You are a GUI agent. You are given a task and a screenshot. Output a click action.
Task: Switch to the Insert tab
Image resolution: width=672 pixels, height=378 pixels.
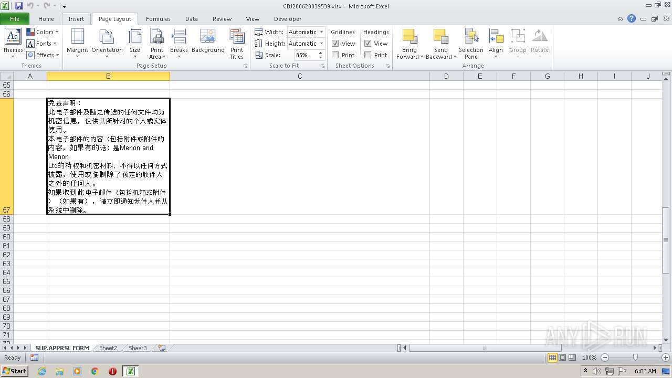tap(76, 19)
